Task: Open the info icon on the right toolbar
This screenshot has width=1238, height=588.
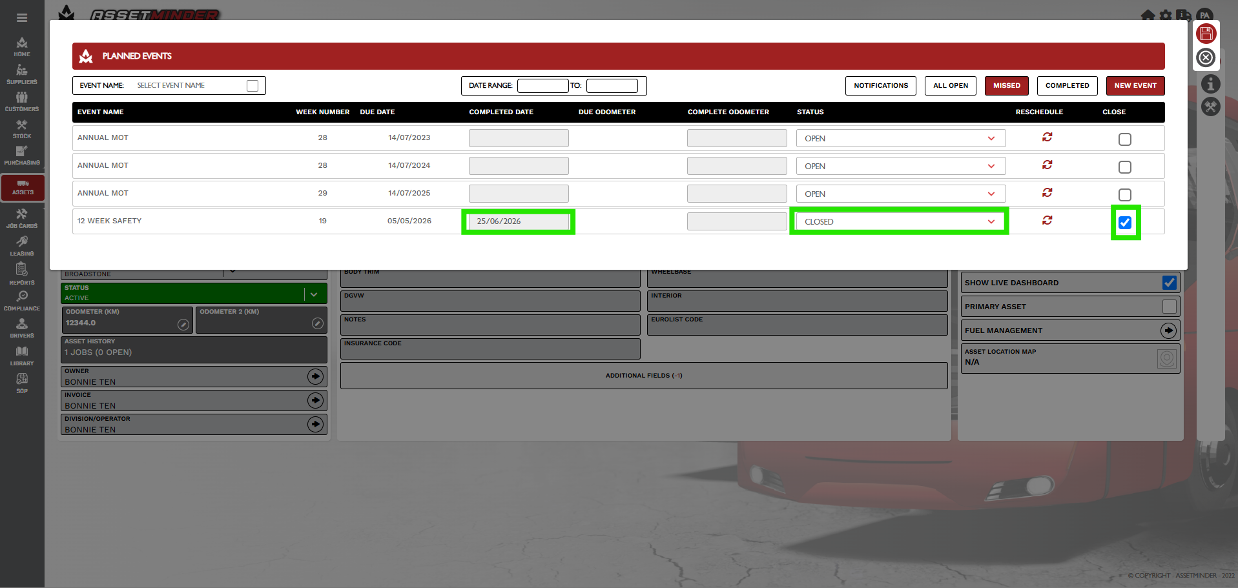Action: click(x=1211, y=84)
